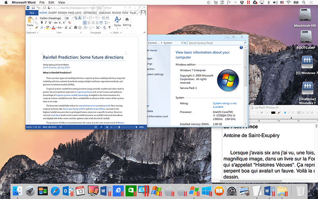Screen dimensions: 318x199
Task: Click the 'wind shear' hyperlink in the document
Action: tap(55, 115)
